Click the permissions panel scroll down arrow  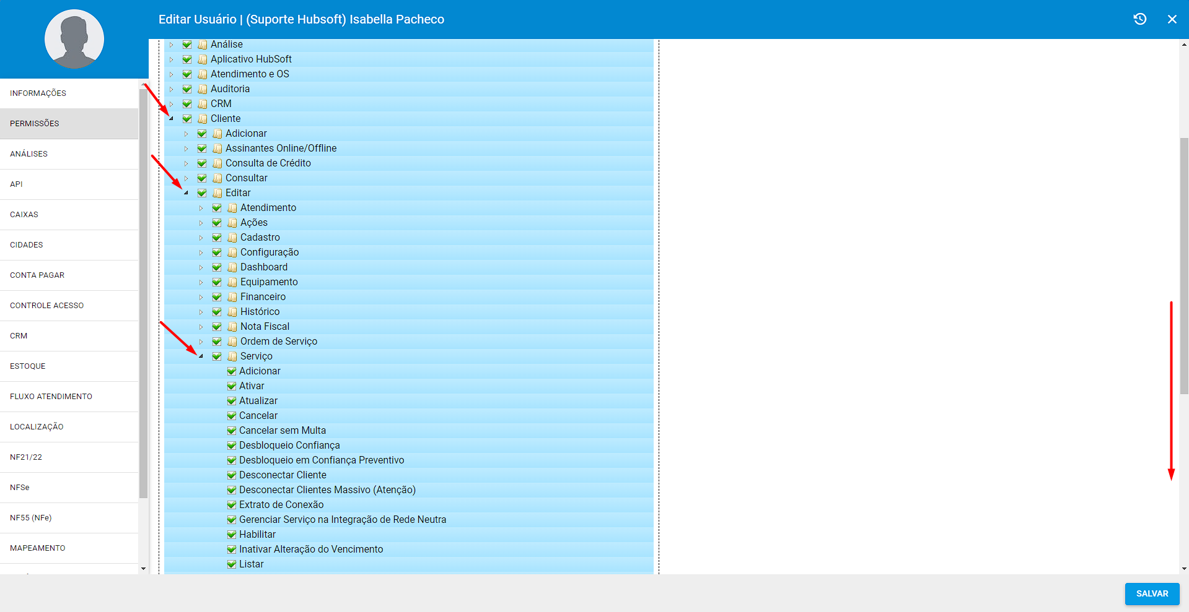click(x=1184, y=569)
